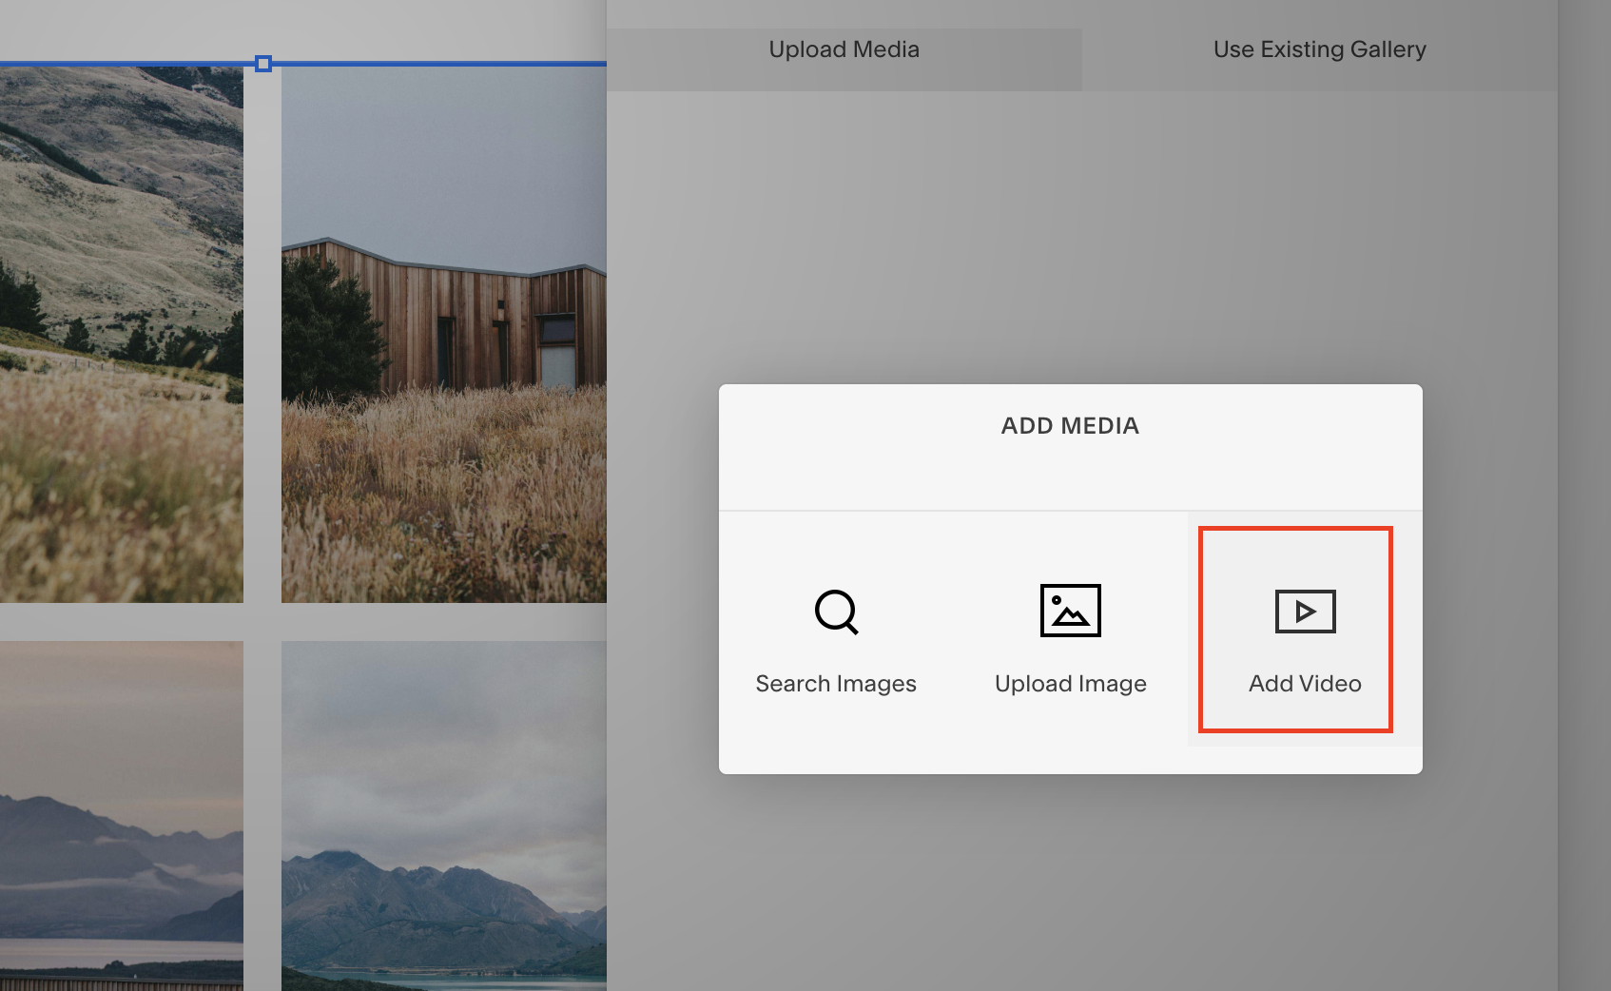The image size is (1611, 991).
Task: Select the lake and green mountains photo
Action: point(444,816)
